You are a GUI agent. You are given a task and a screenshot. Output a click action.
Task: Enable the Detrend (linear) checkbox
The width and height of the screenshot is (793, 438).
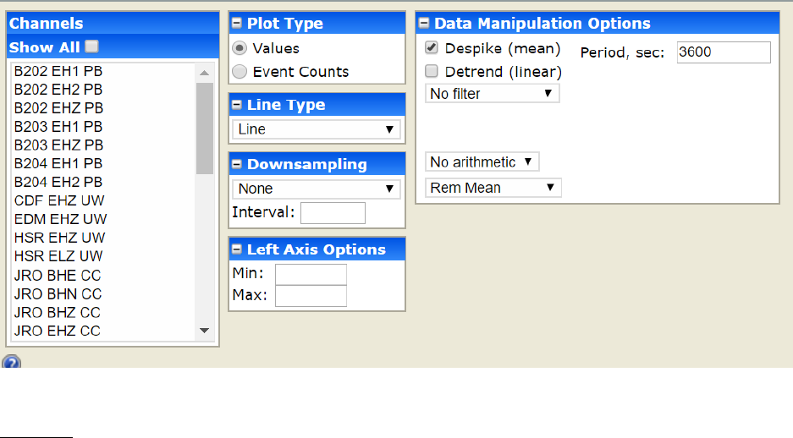pos(432,72)
